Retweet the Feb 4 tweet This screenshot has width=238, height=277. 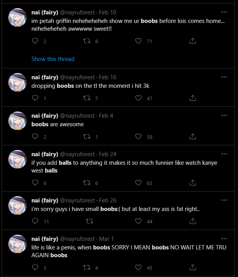(87, 136)
